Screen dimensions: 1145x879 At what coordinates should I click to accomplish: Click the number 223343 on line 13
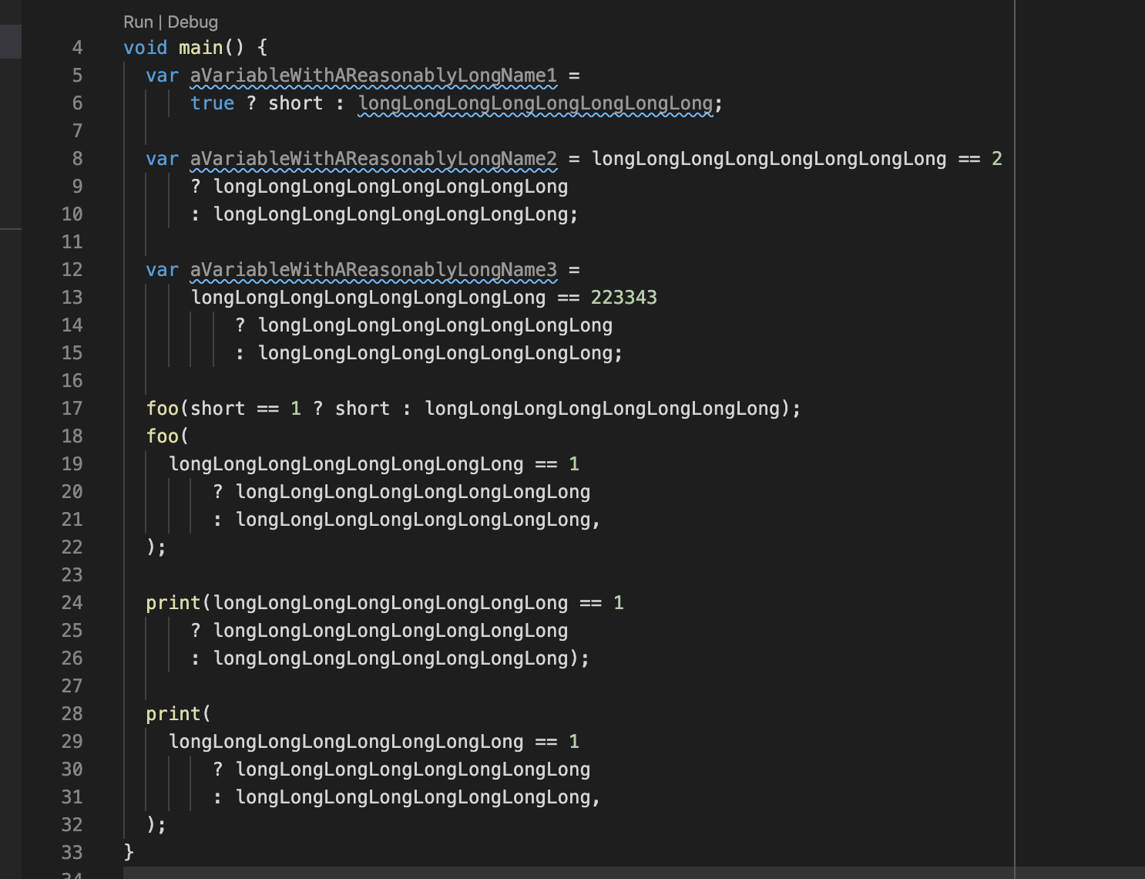[624, 297]
